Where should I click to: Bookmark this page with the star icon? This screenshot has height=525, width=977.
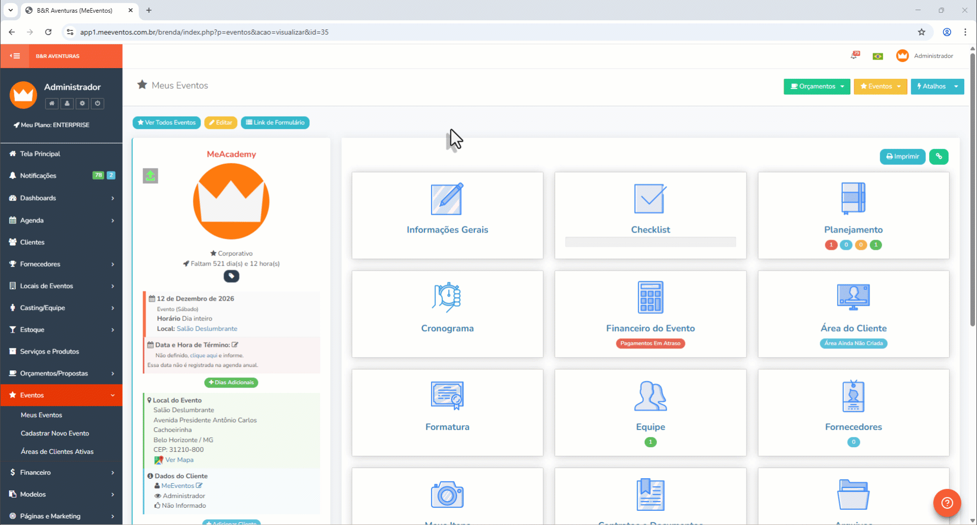click(x=922, y=32)
